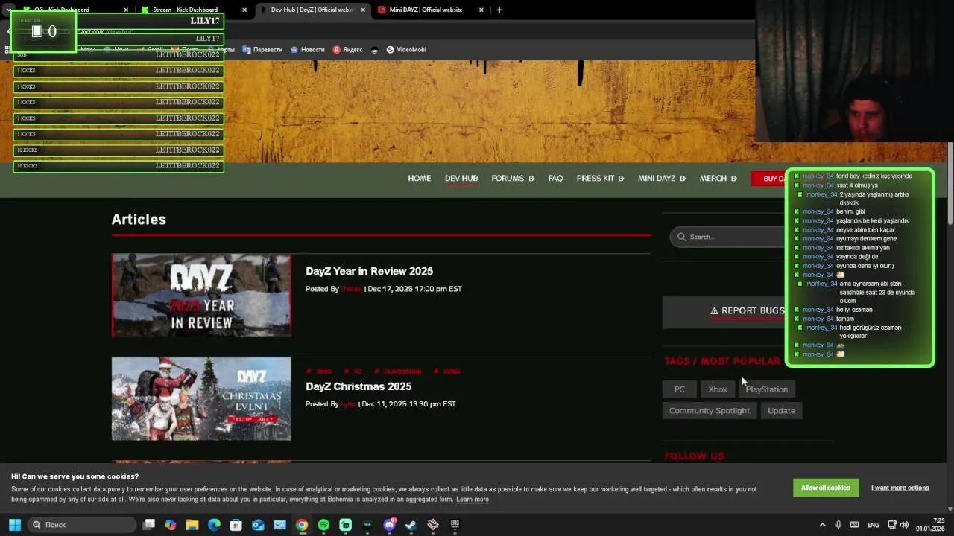The image size is (954, 536).
Task: Open Steam from the taskbar
Action: coord(411,525)
